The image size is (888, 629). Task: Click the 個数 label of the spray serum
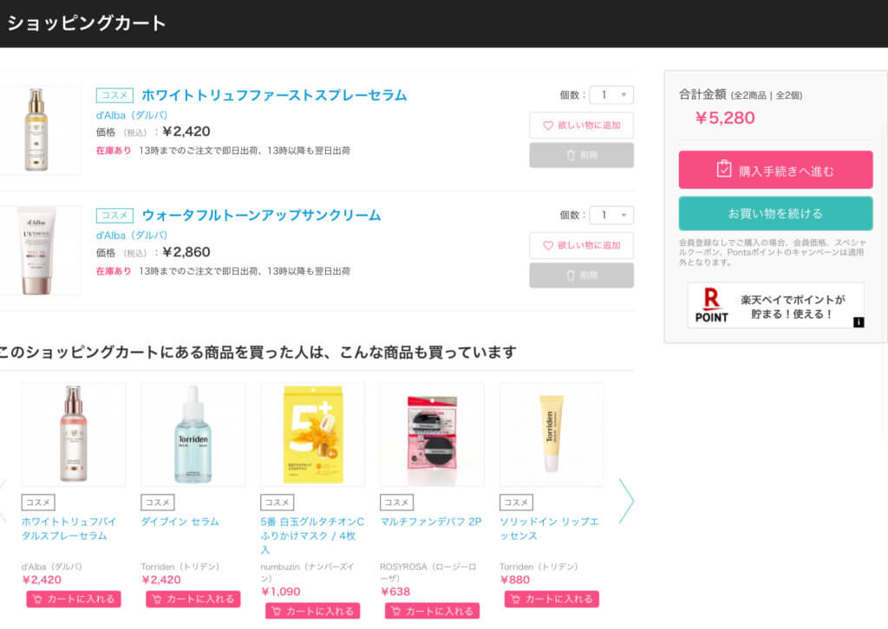coord(572,95)
